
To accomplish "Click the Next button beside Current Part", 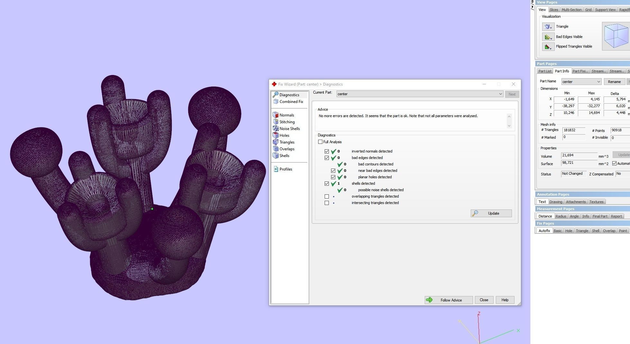I will [512, 94].
